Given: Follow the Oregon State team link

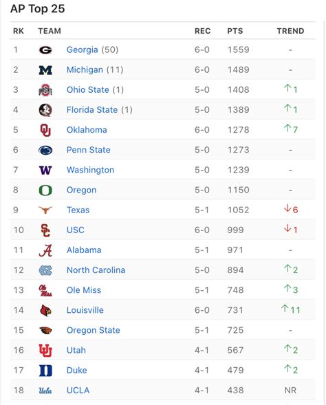Looking at the screenshot, I should pos(94,330).
